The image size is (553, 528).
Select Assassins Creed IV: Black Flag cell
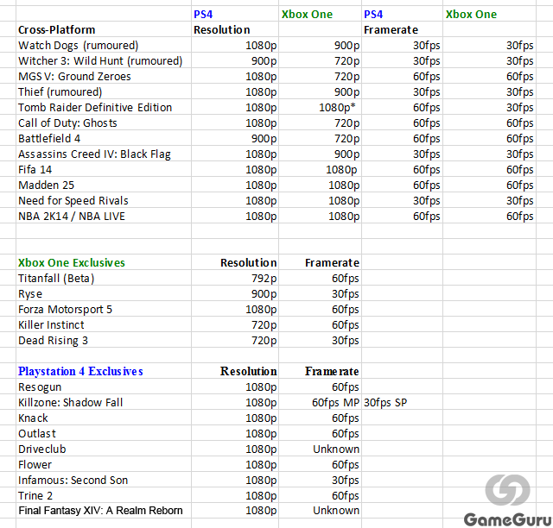[x=104, y=154]
